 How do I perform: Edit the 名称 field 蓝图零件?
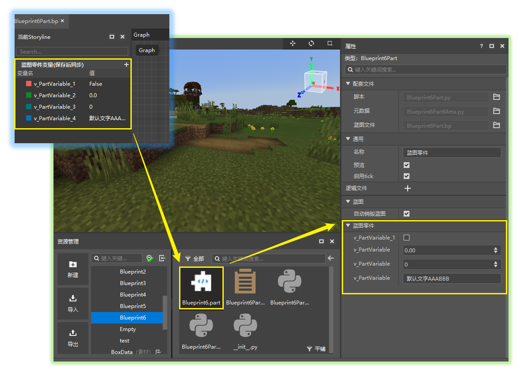click(452, 152)
